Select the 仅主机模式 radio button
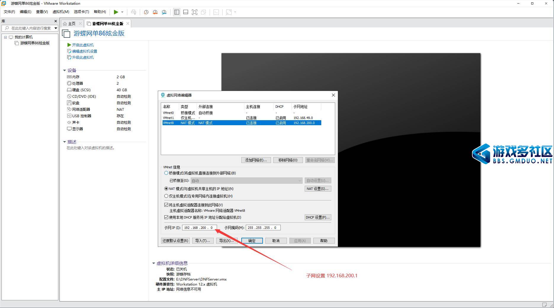554x308 pixels. [x=166, y=196]
